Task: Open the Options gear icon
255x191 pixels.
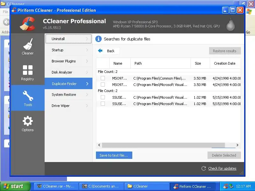Action: tap(28, 121)
